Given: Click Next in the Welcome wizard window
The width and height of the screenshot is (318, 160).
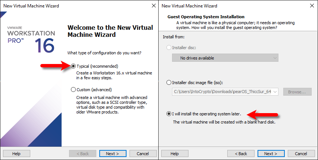Looking at the screenshot, I should 113,154.
